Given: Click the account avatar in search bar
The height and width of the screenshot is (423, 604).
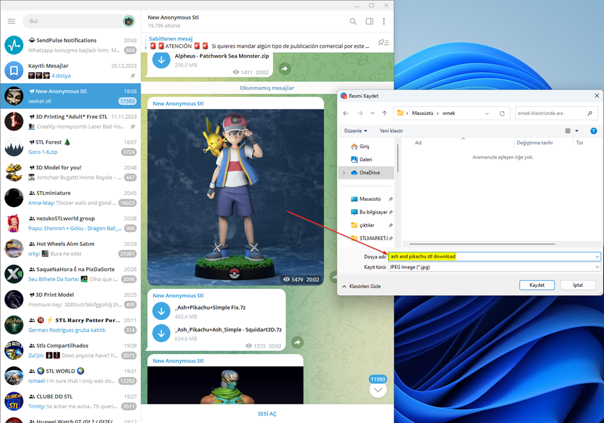Looking at the screenshot, I should pos(128,21).
